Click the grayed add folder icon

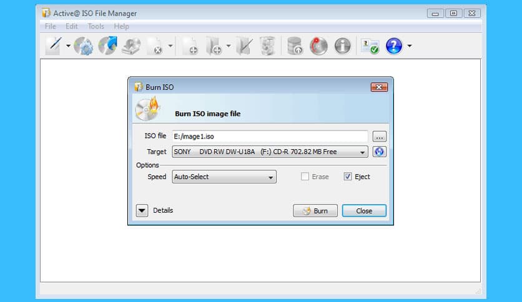tap(214, 46)
